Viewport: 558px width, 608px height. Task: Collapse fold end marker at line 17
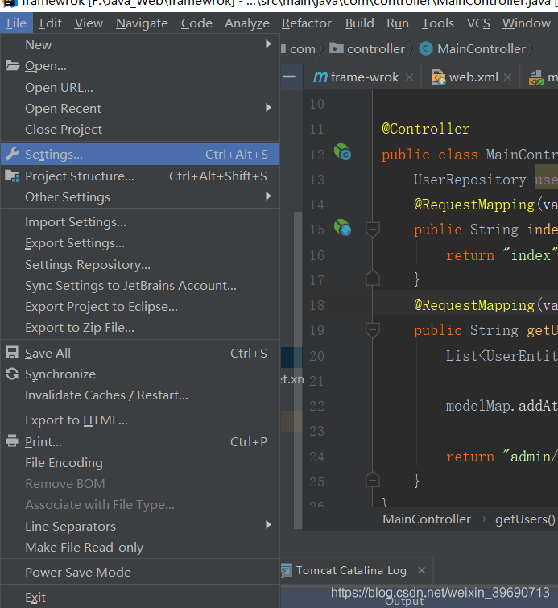coord(372,278)
